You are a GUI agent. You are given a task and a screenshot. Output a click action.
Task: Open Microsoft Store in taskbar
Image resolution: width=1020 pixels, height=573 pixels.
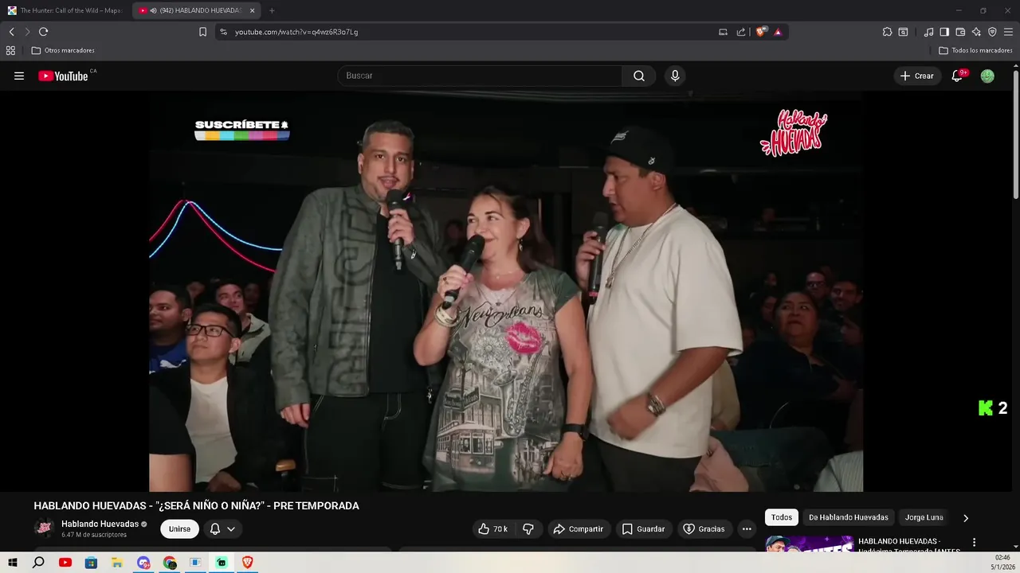click(x=91, y=563)
